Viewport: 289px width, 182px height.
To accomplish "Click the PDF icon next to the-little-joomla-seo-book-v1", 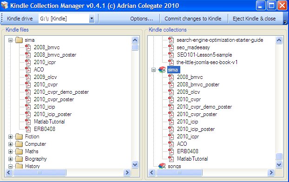I will click(171, 62).
